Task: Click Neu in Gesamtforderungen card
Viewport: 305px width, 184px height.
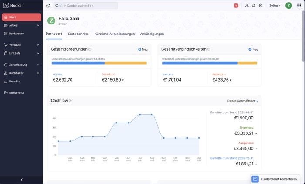Action: click(143, 49)
